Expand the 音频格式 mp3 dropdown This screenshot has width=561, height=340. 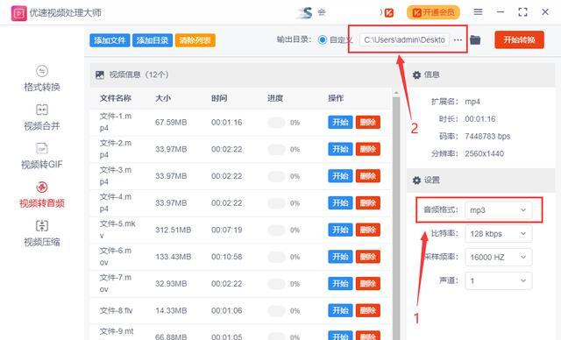499,210
